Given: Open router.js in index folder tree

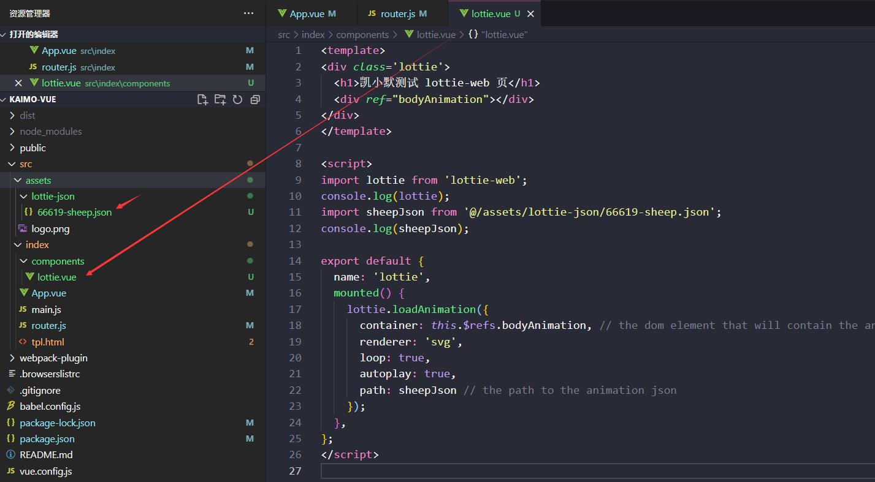Looking at the screenshot, I should [132, 325].
